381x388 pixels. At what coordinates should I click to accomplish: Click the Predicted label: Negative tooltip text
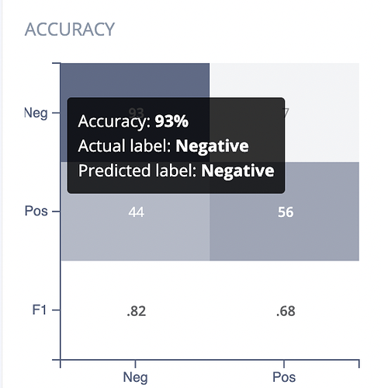click(176, 170)
